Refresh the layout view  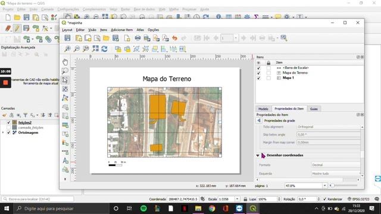point(105,49)
